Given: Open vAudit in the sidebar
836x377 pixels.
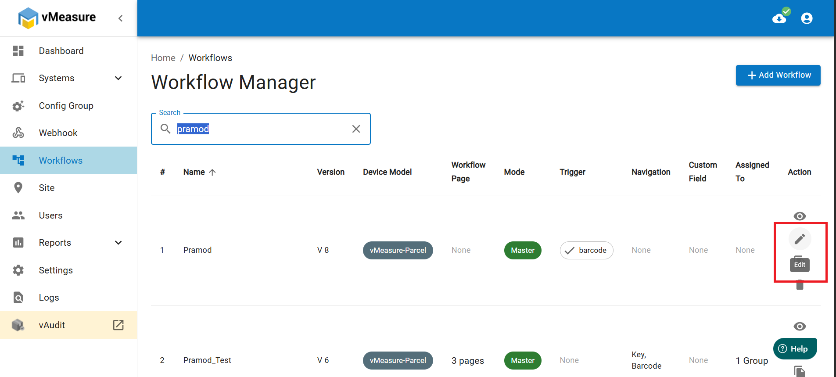Looking at the screenshot, I should click(x=68, y=325).
